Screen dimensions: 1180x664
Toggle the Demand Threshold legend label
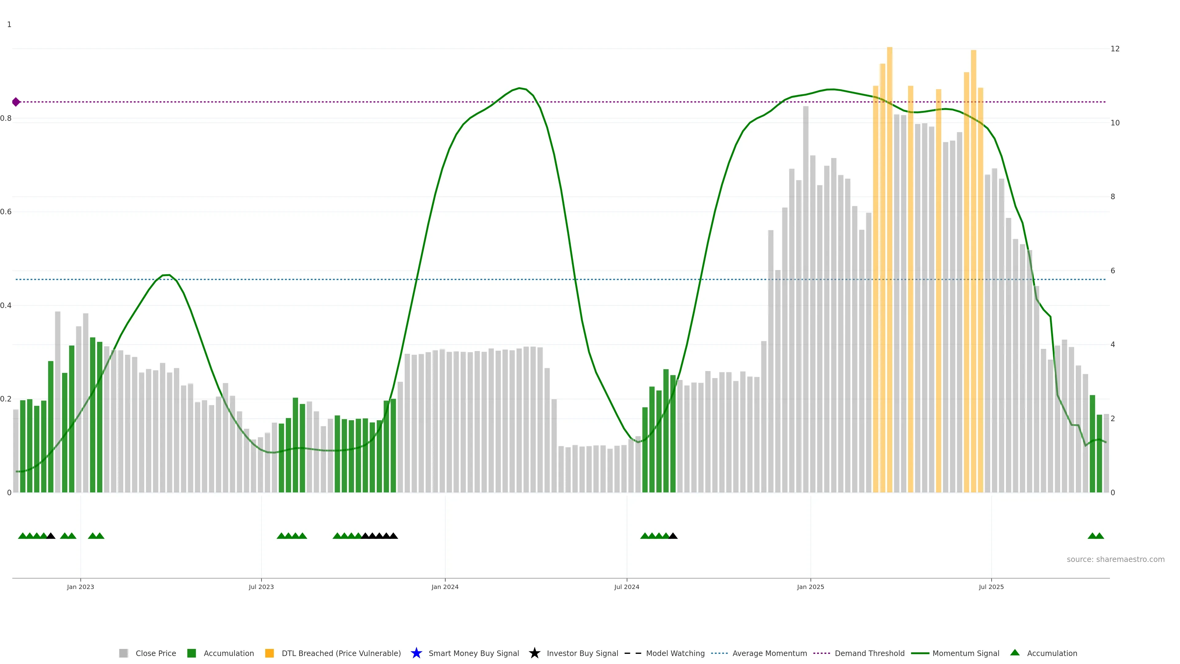pos(869,653)
